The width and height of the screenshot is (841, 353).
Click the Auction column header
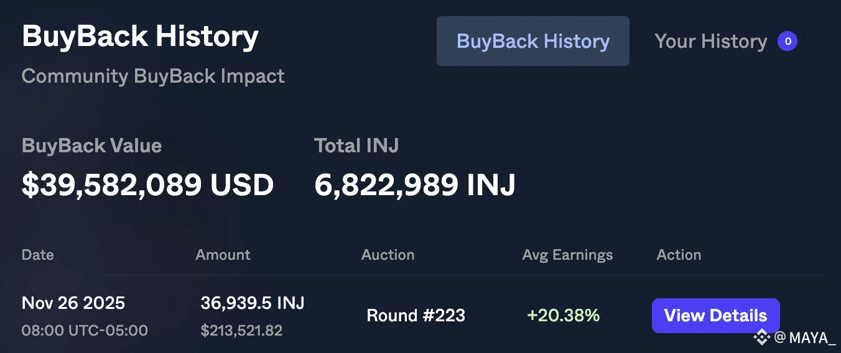pos(388,255)
